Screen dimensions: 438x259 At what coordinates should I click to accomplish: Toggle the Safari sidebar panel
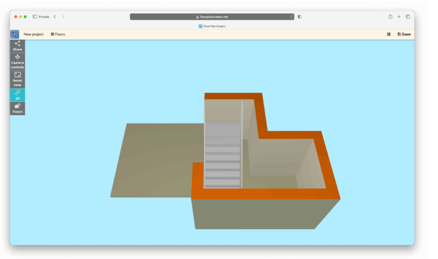[35, 17]
